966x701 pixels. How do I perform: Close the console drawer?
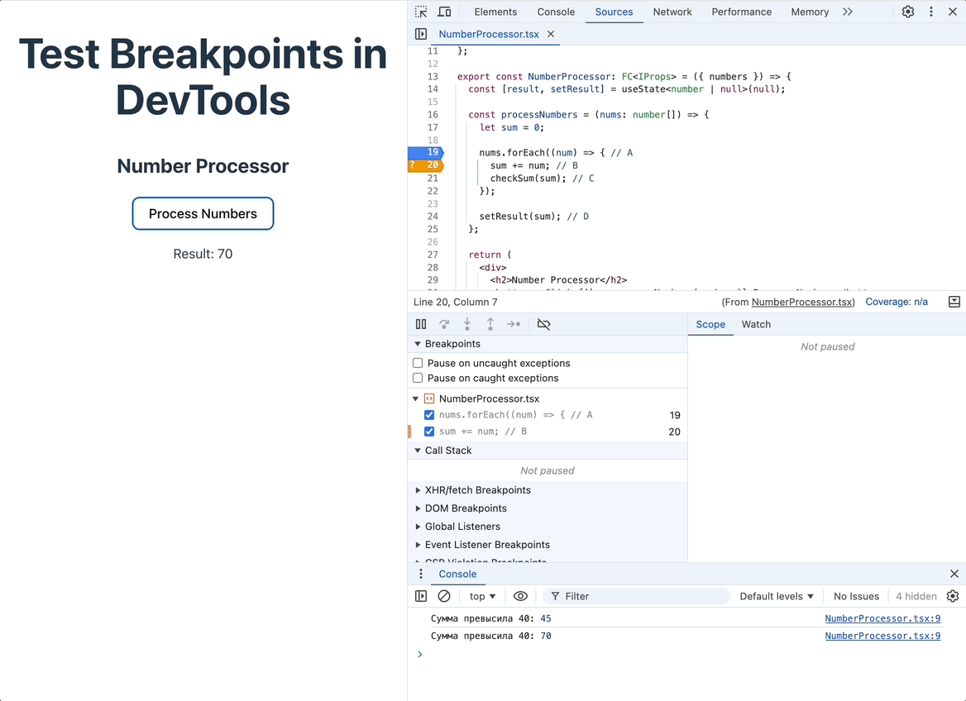954,574
